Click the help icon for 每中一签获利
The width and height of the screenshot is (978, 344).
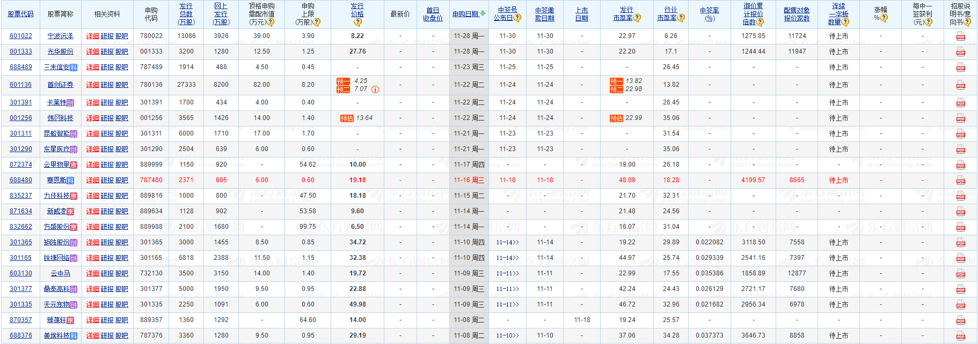[x=929, y=23]
